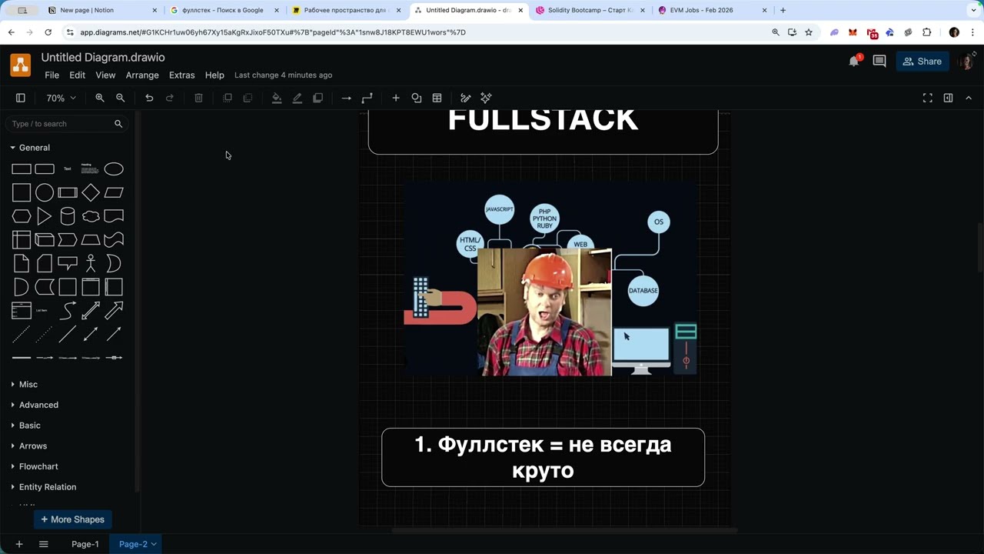Image resolution: width=984 pixels, height=554 pixels.
Task: Select the cloud shape in General palette
Action: tap(91, 216)
